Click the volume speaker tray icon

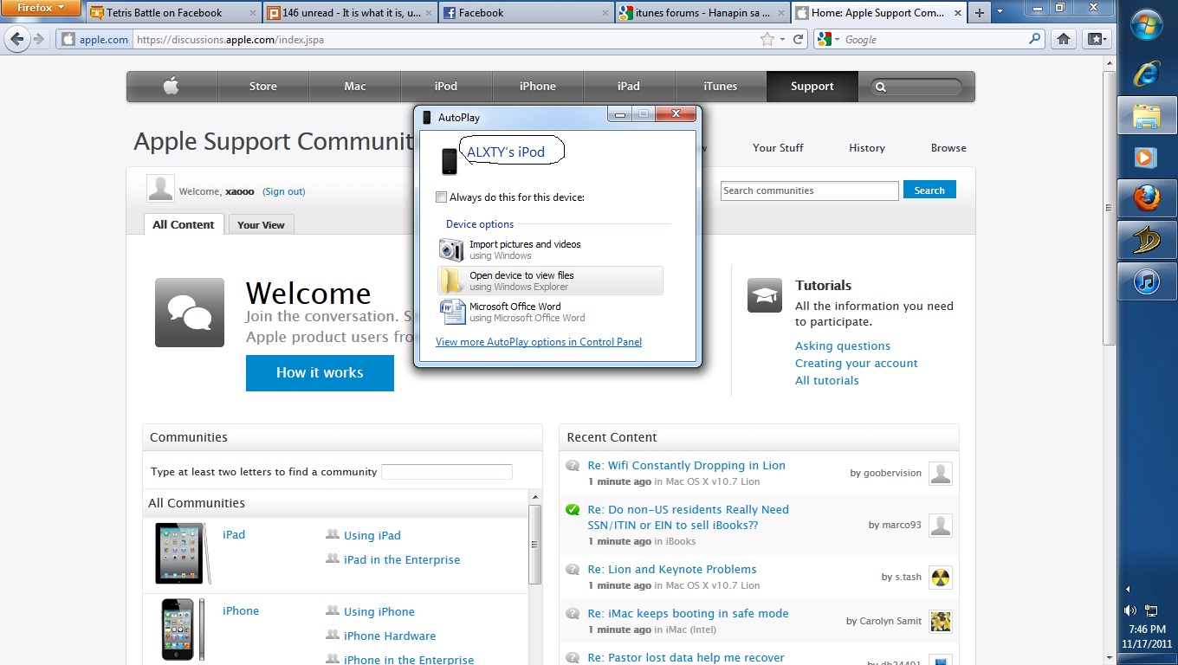pyautogui.click(x=1129, y=610)
